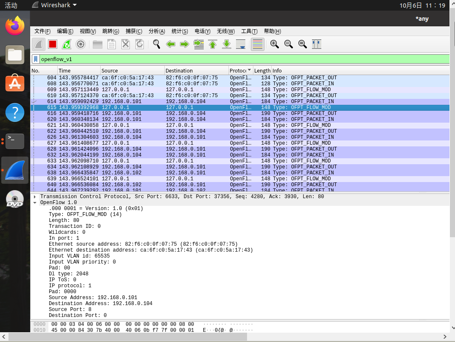Stop the running capture with red square
Image resolution: width=455 pixels, height=342 pixels.
click(53, 45)
